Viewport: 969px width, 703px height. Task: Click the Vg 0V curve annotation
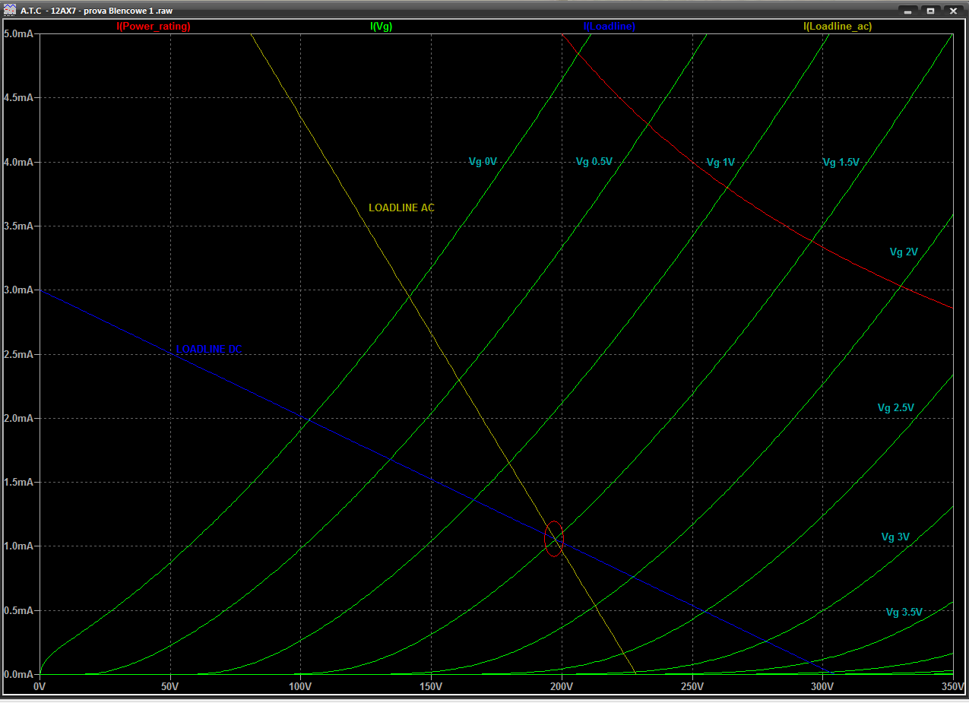tap(483, 161)
